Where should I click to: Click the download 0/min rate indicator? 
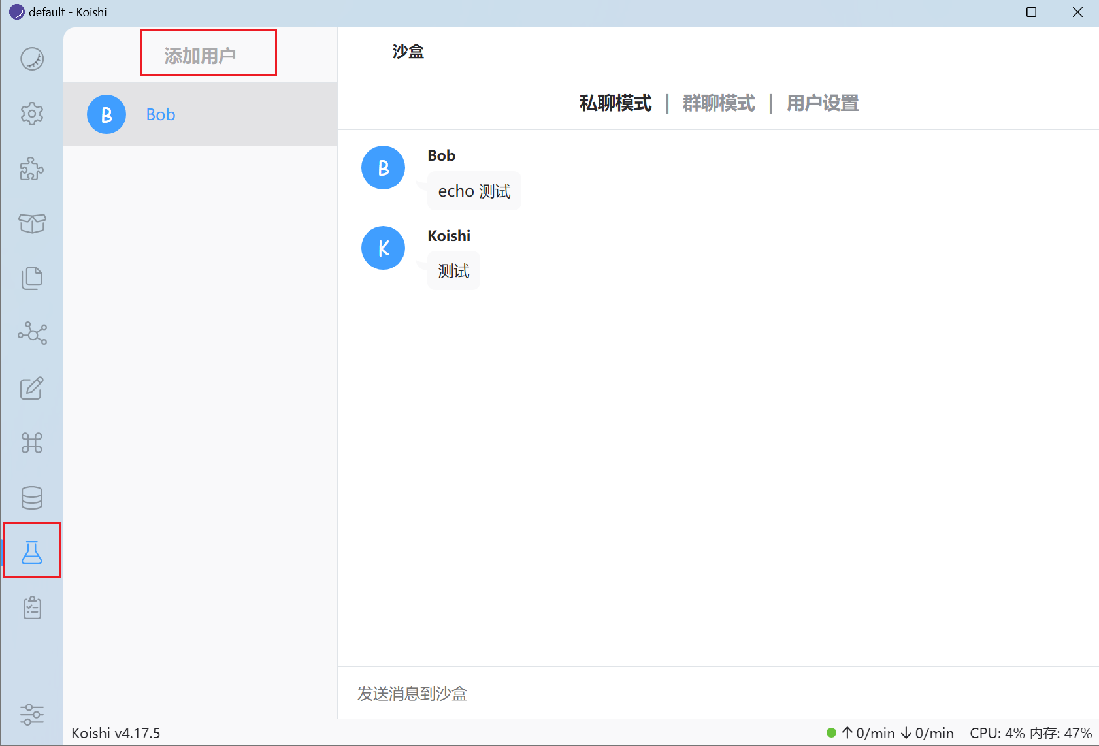(x=927, y=733)
